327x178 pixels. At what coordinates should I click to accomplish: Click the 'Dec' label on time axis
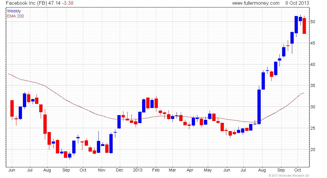[x=120, y=170]
